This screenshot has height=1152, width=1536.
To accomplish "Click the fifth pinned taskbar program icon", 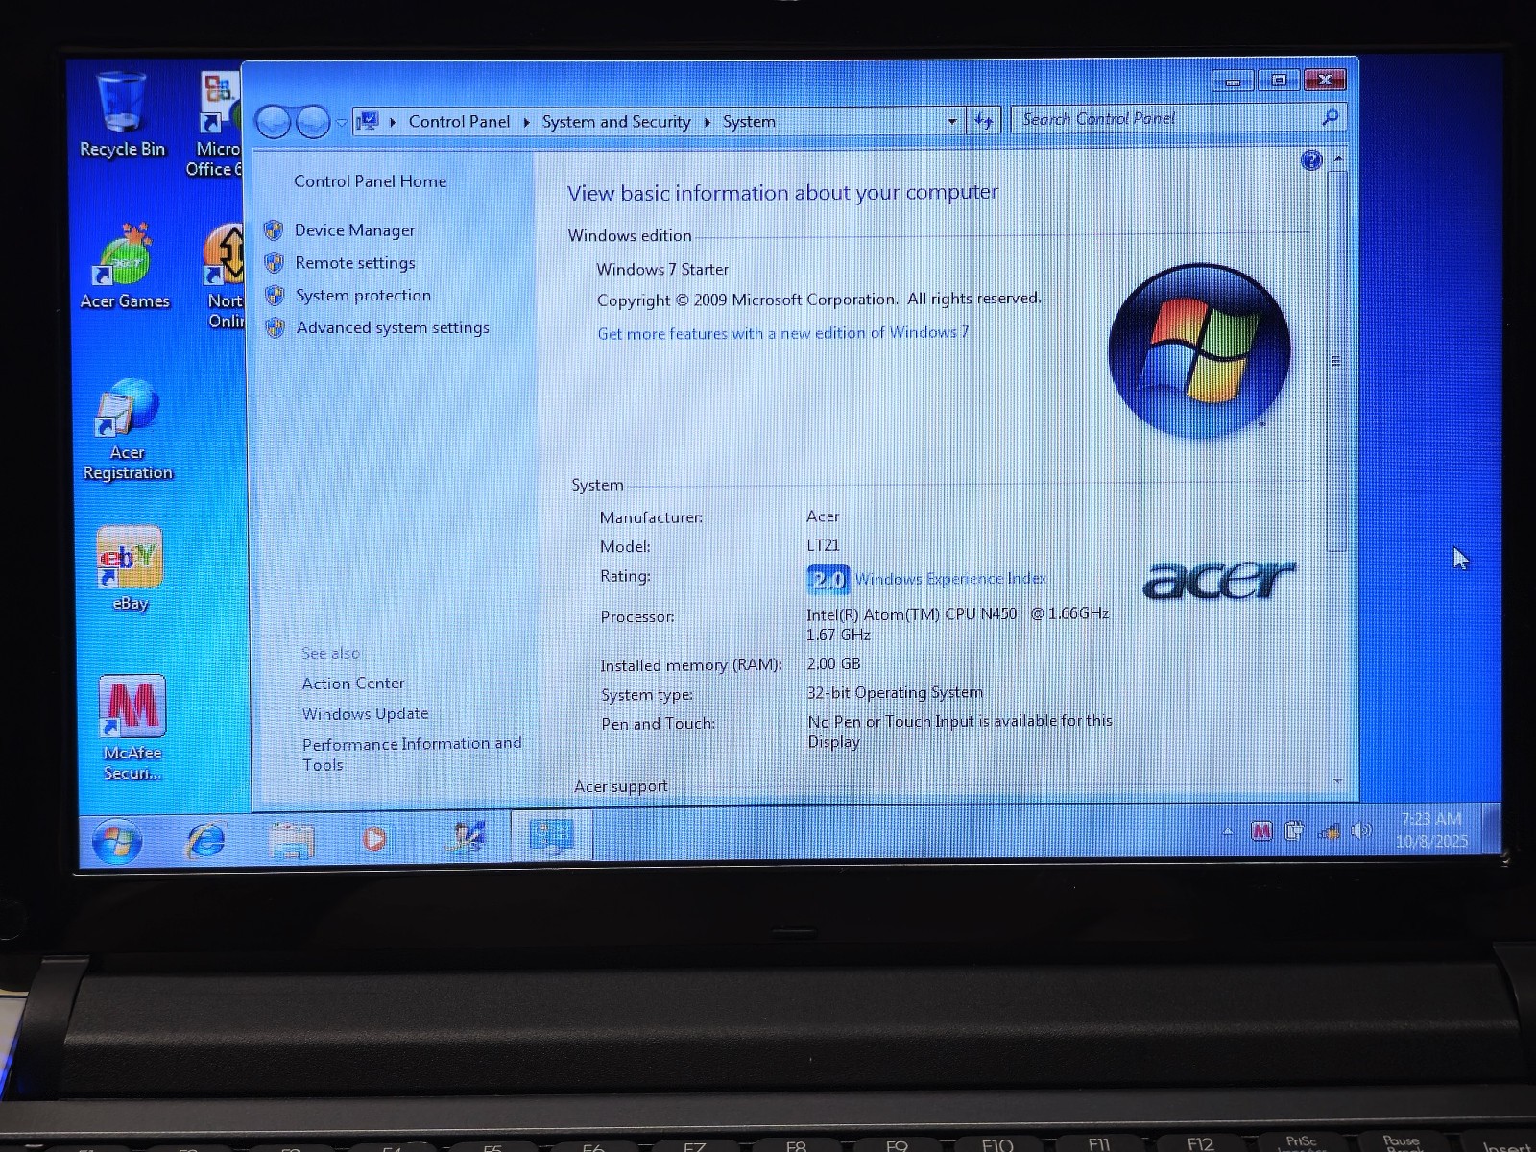I will [x=468, y=838].
